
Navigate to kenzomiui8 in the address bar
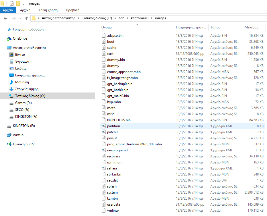140,18
